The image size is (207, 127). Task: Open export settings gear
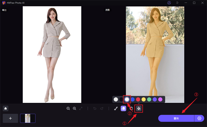199,118
